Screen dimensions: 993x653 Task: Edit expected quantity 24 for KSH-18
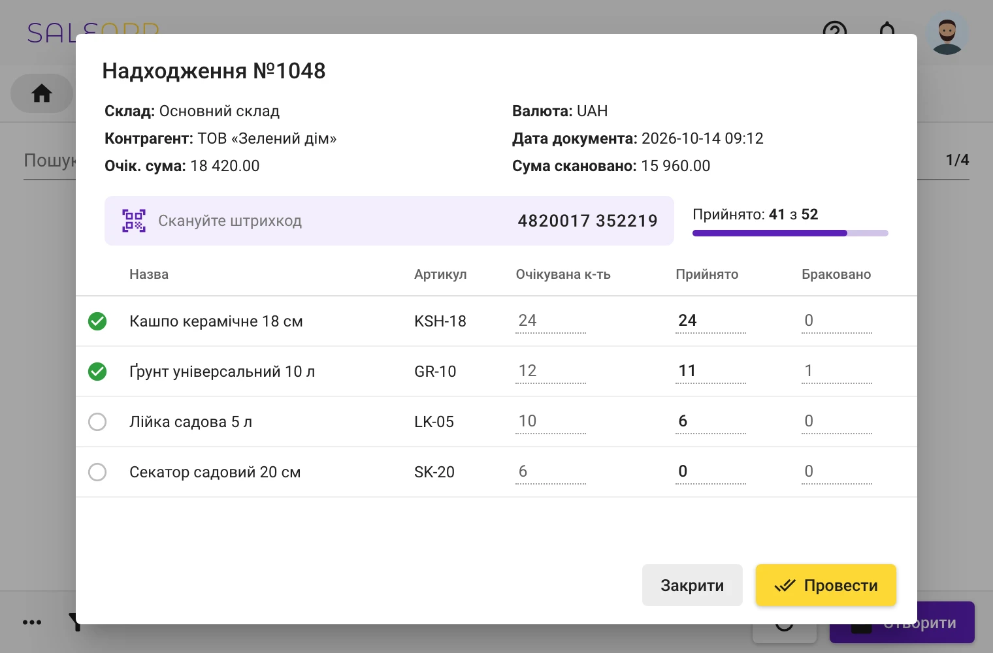click(551, 321)
